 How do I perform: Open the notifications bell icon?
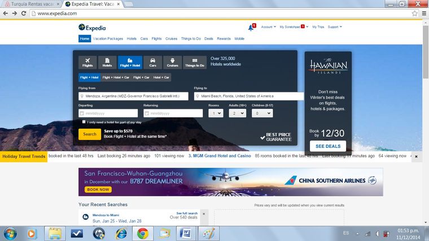251,27
